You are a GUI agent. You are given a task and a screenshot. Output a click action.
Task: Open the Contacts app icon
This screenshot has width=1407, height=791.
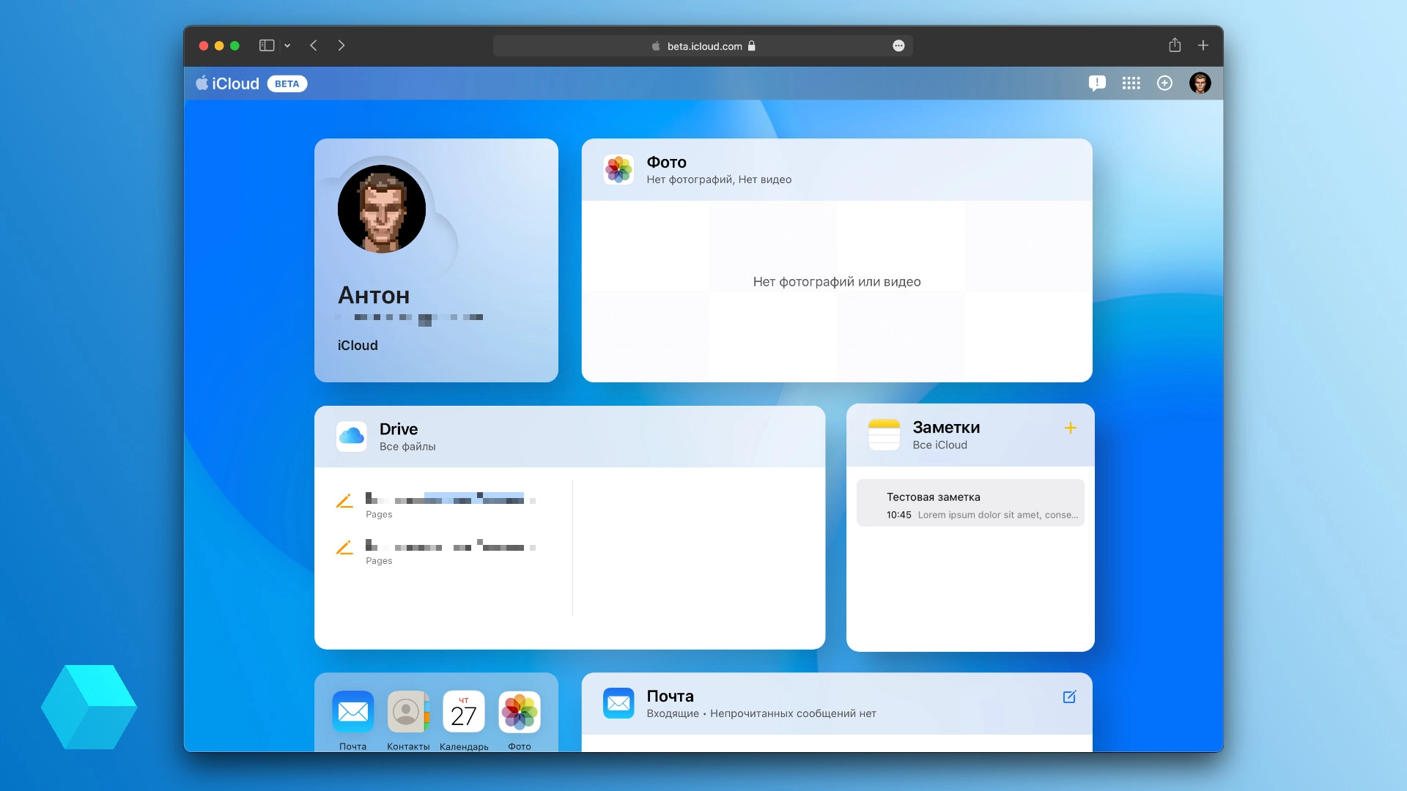(x=408, y=711)
